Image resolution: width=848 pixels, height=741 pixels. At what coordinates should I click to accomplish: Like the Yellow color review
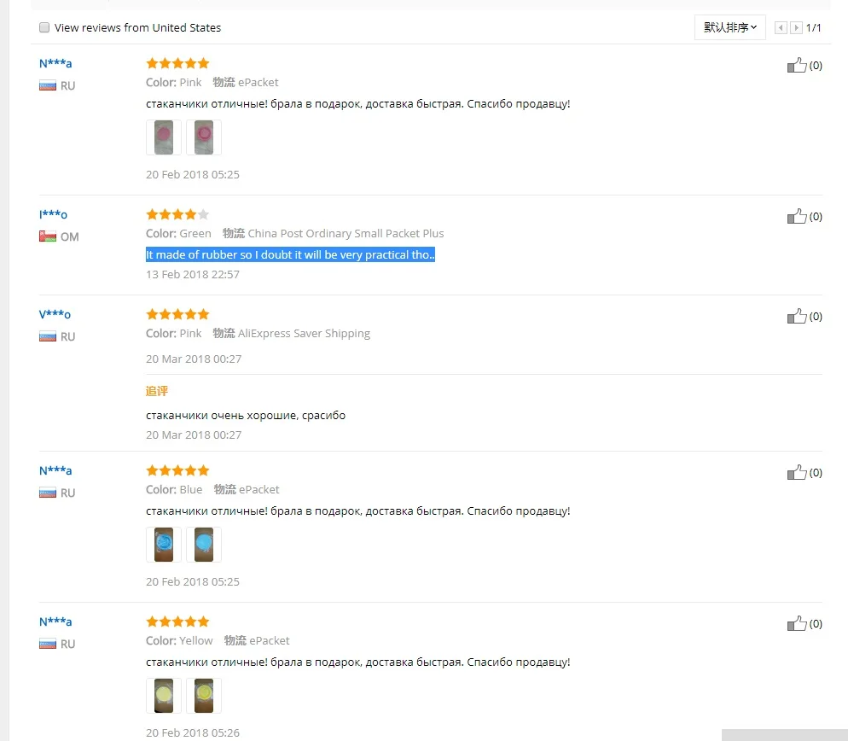tap(797, 624)
